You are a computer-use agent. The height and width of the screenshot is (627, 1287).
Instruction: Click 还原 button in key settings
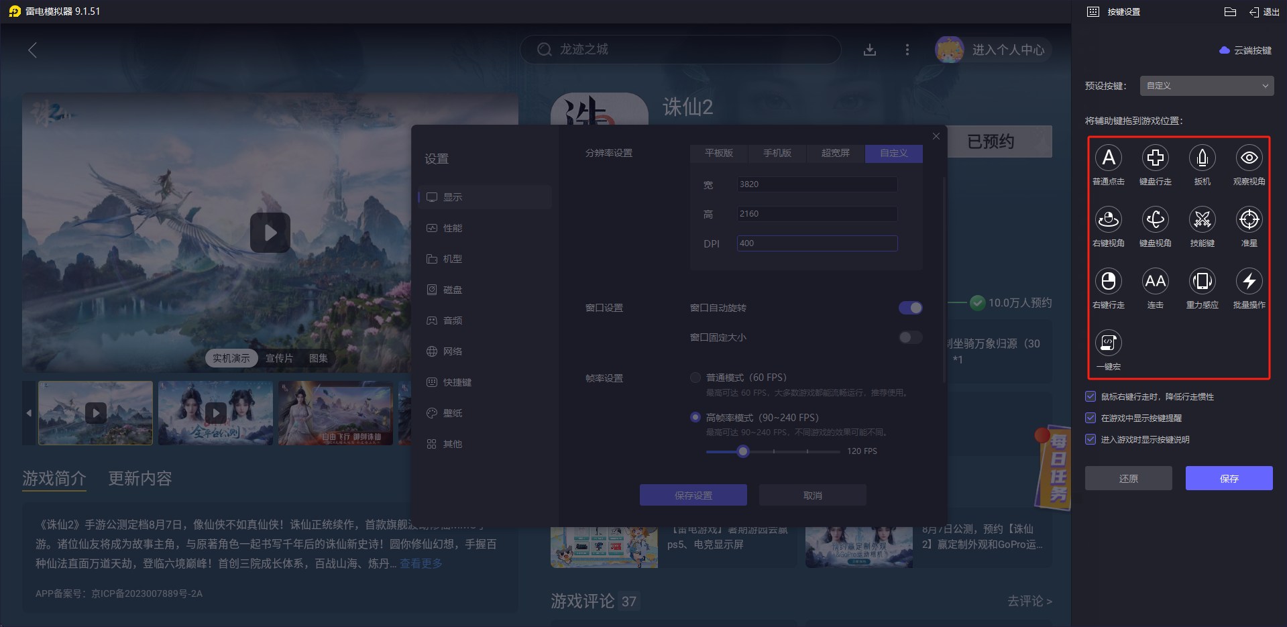(x=1129, y=478)
